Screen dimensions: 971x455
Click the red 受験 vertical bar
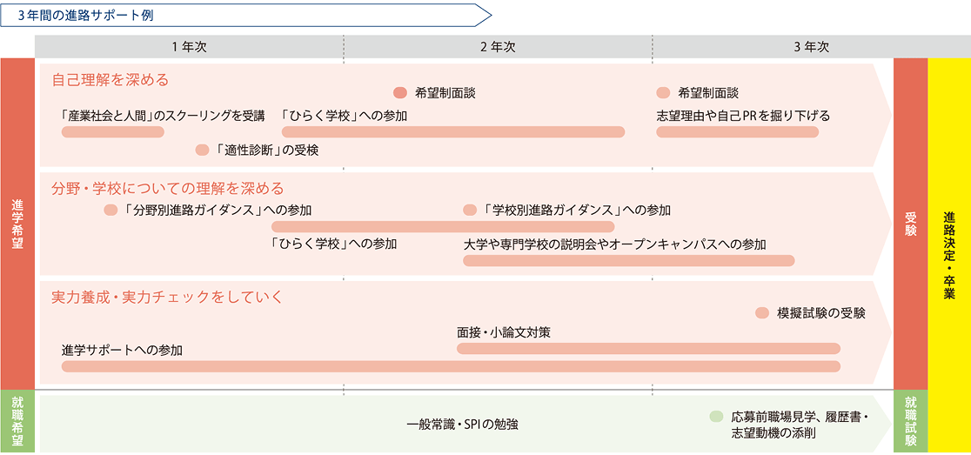(910, 224)
